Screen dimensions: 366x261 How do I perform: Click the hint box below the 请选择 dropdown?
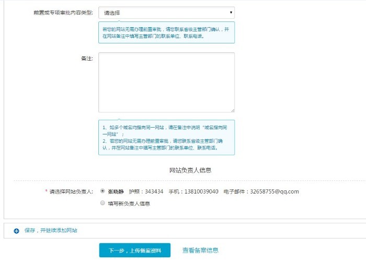[x=166, y=33]
